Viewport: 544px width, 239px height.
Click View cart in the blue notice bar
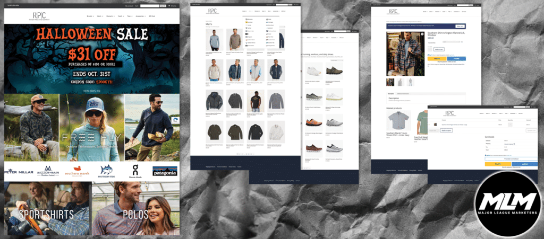tap(460, 26)
